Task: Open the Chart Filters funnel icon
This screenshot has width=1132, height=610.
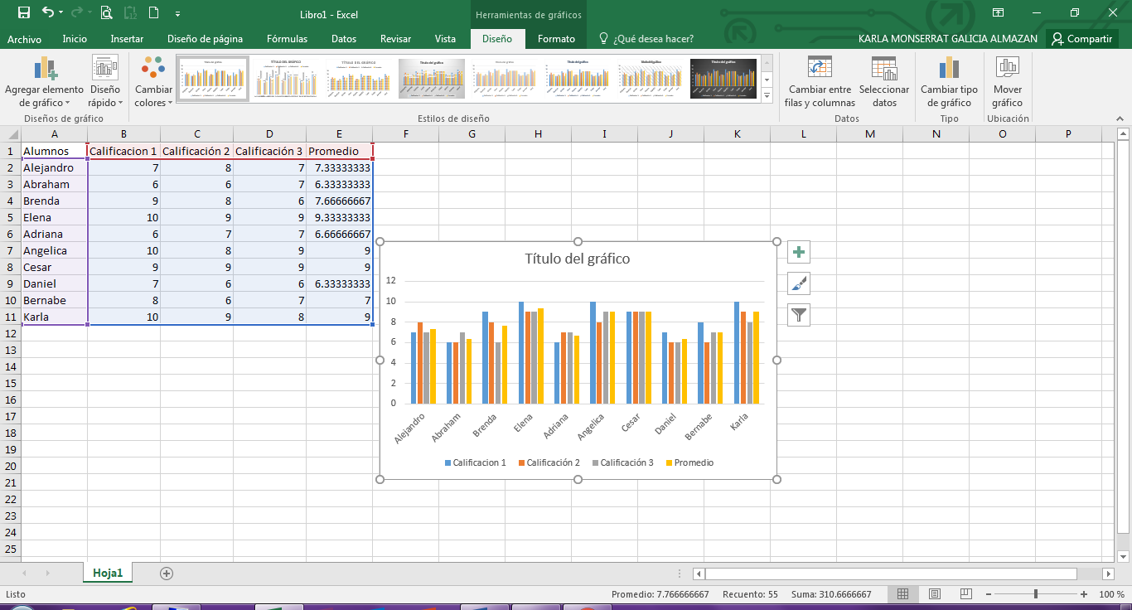Action: point(798,314)
